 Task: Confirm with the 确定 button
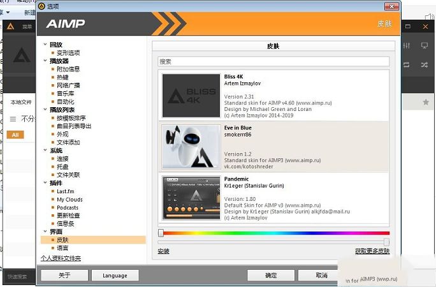271,276
